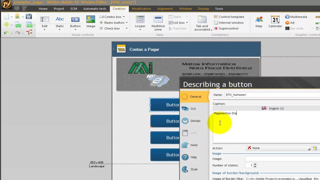
Task: Expand the Tab and associated dropdown arrow
Action: pyautogui.click(x=211, y=30)
